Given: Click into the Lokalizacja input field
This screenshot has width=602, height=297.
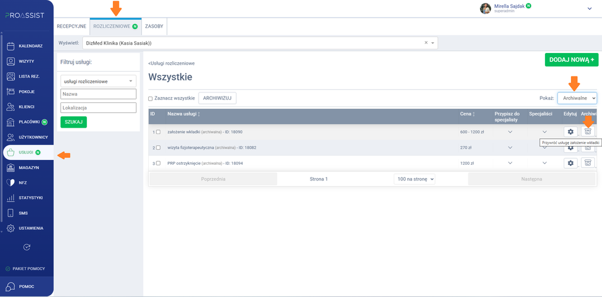Looking at the screenshot, I should pyautogui.click(x=98, y=108).
